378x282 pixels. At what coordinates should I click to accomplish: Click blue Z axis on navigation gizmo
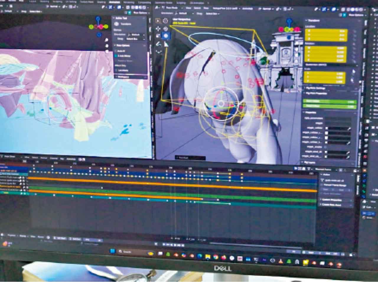[x=289, y=21]
